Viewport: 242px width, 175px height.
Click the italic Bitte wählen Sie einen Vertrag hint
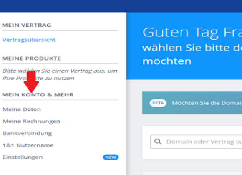60,75
